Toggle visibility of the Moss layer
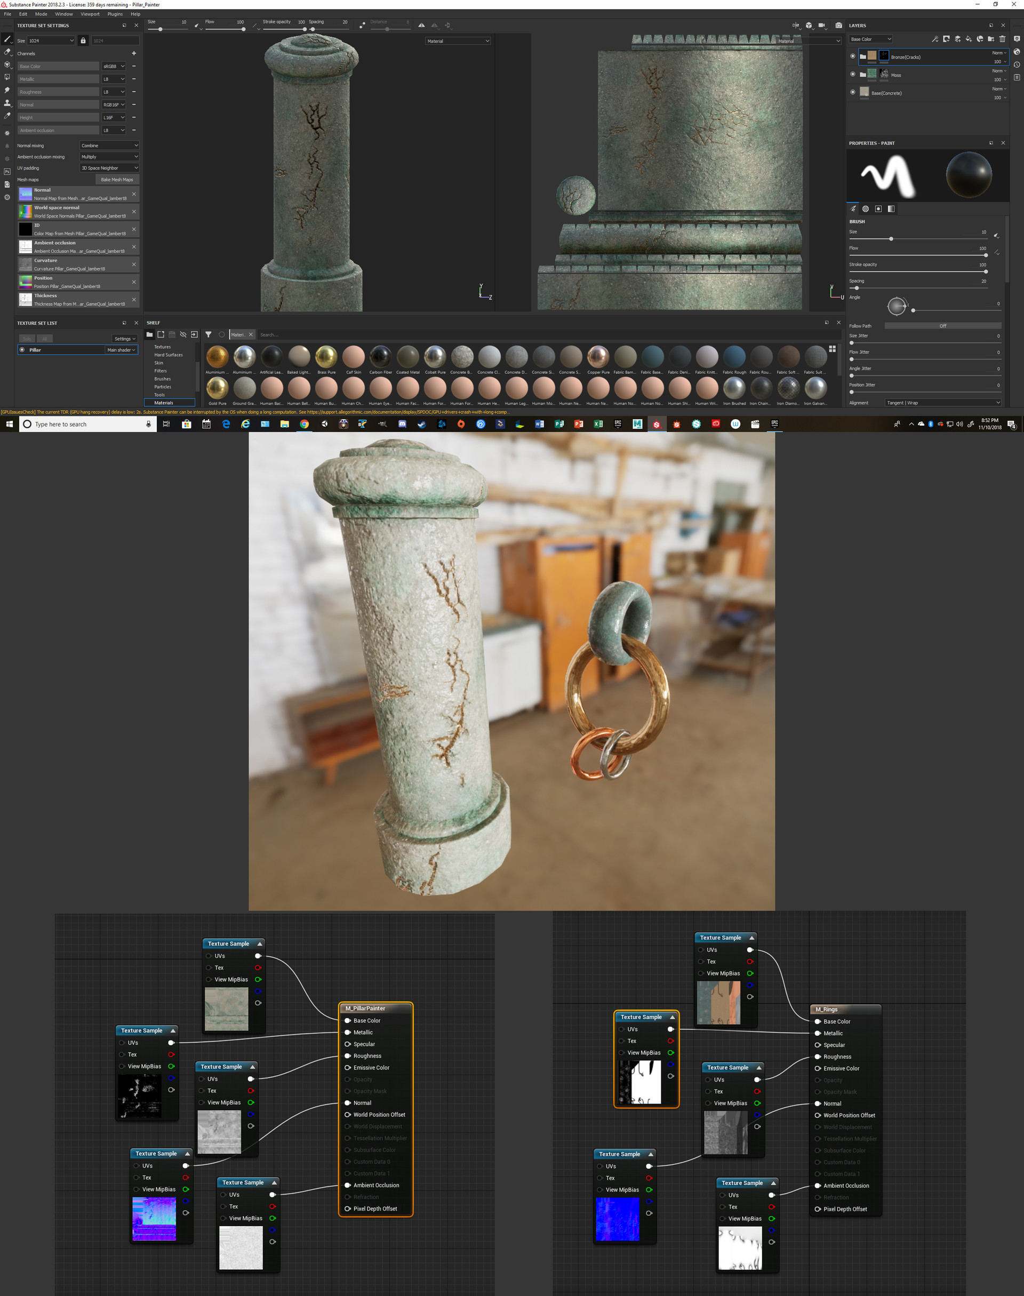Screen dimensions: 1024x1296 click(x=853, y=74)
